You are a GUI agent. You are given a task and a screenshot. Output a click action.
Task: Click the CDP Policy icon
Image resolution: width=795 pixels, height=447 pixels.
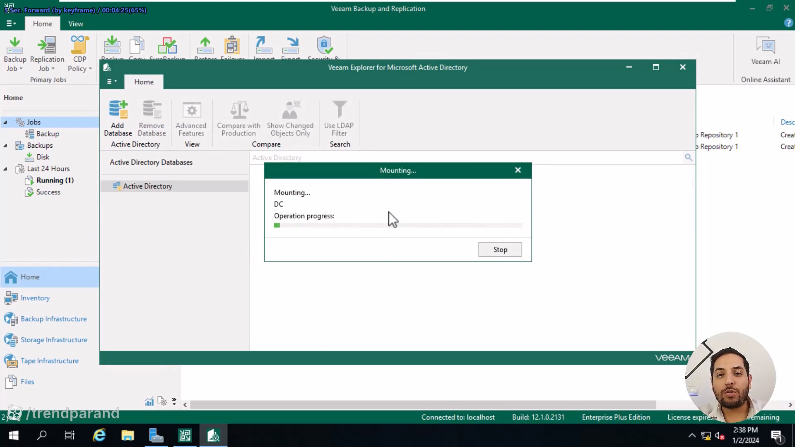pos(79,46)
